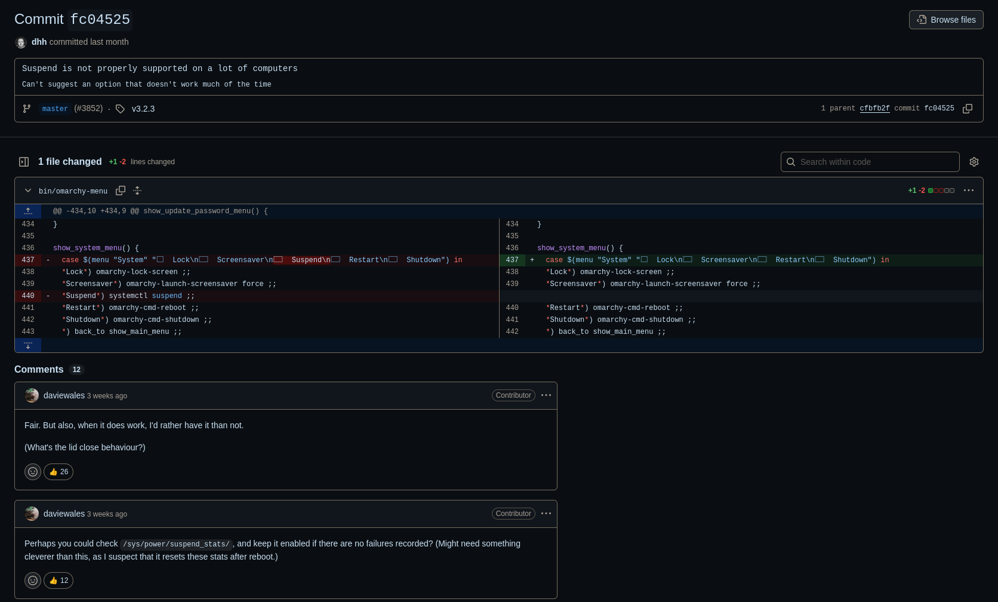Image resolution: width=998 pixels, height=602 pixels.
Task: Add emoji reaction to first daviewales comment
Action: coord(33,472)
